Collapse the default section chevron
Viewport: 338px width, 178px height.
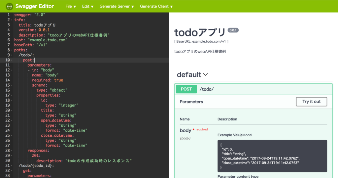point(206,75)
